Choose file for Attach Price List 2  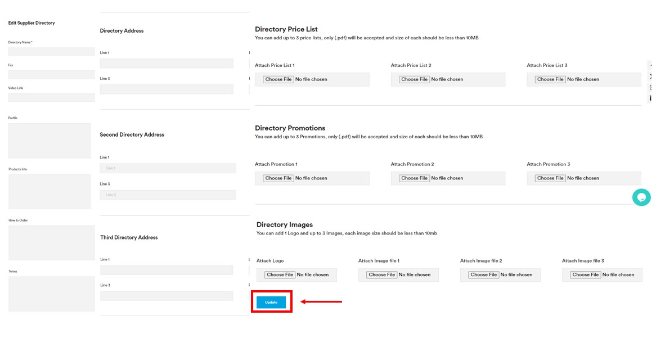pos(415,79)
